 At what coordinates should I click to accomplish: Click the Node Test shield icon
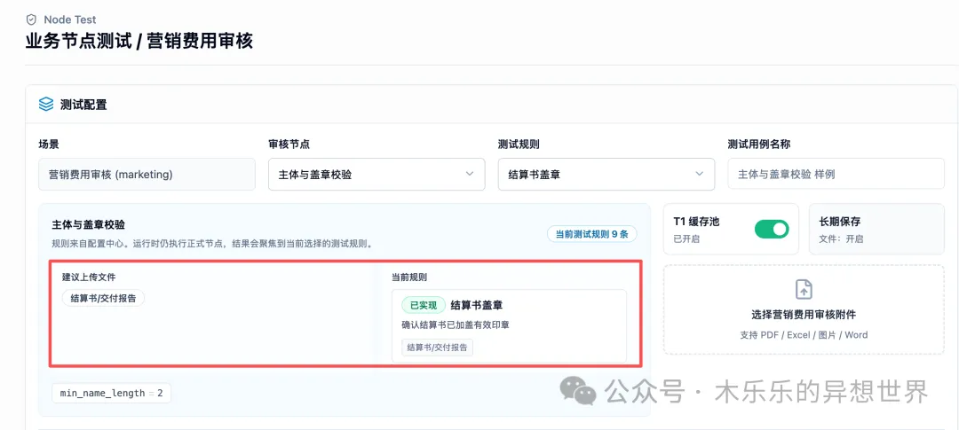pyautogui.click(x=31, y=20)
